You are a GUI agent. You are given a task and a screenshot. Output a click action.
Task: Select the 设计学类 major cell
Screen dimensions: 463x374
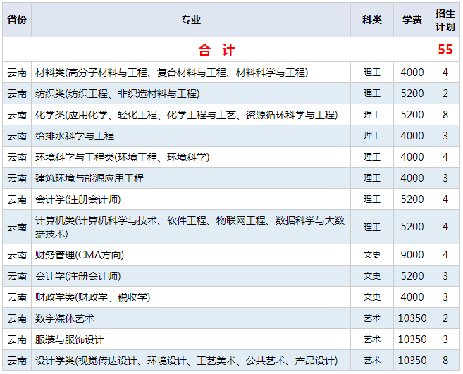(x=191, y=361)
